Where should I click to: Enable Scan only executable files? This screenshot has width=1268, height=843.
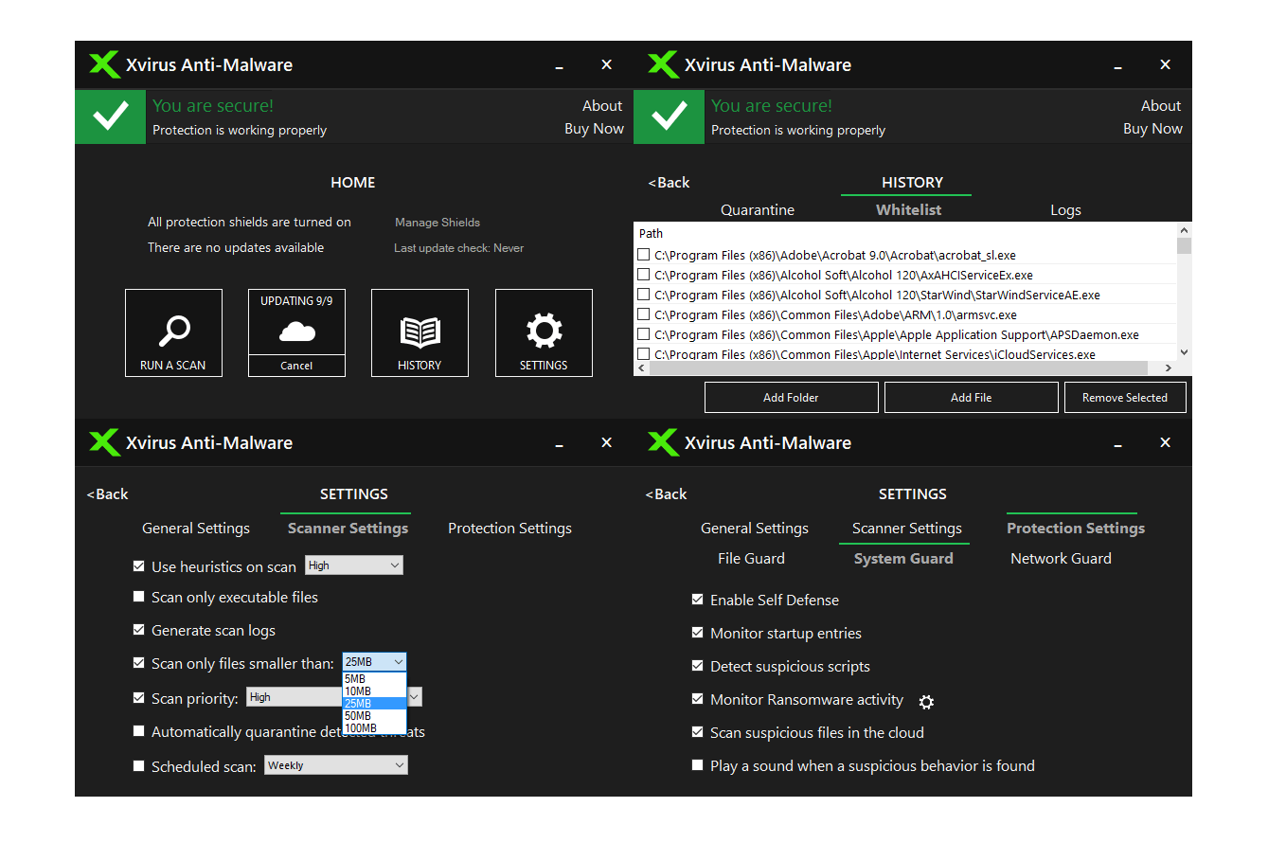139,597
